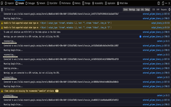The width and height of the screenshot is (171, 107).
Task: Expand the Object with item_id "2"
Action: pyautogui.click(x=40, y=23)
